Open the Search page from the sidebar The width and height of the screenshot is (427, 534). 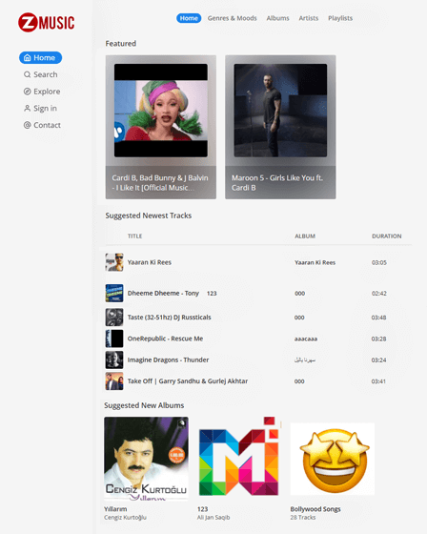41,74
